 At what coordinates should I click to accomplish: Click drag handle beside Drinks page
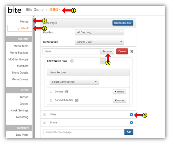(45, 123)
